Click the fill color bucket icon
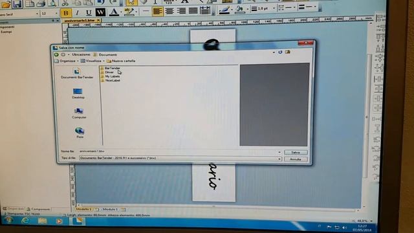 (239, 10)
